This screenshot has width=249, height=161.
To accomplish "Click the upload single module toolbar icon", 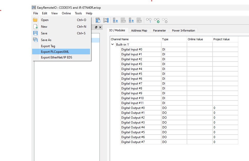I will 115,20.
